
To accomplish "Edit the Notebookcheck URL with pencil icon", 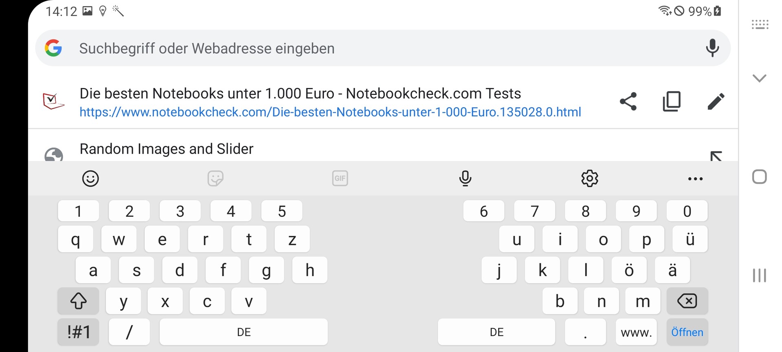I will coord(716,101).
